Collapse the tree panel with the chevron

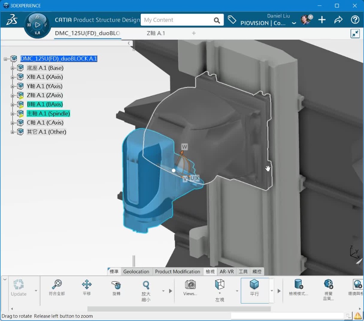[129, 43]
